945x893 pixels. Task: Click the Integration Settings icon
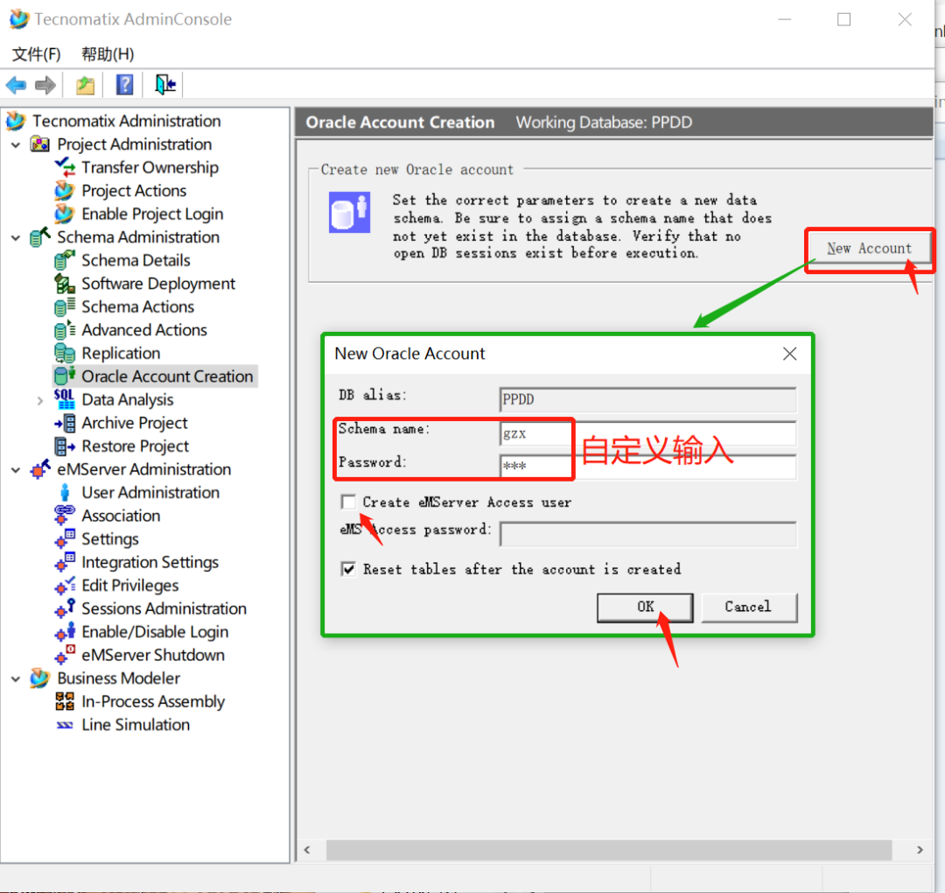[x=65, y=562]
